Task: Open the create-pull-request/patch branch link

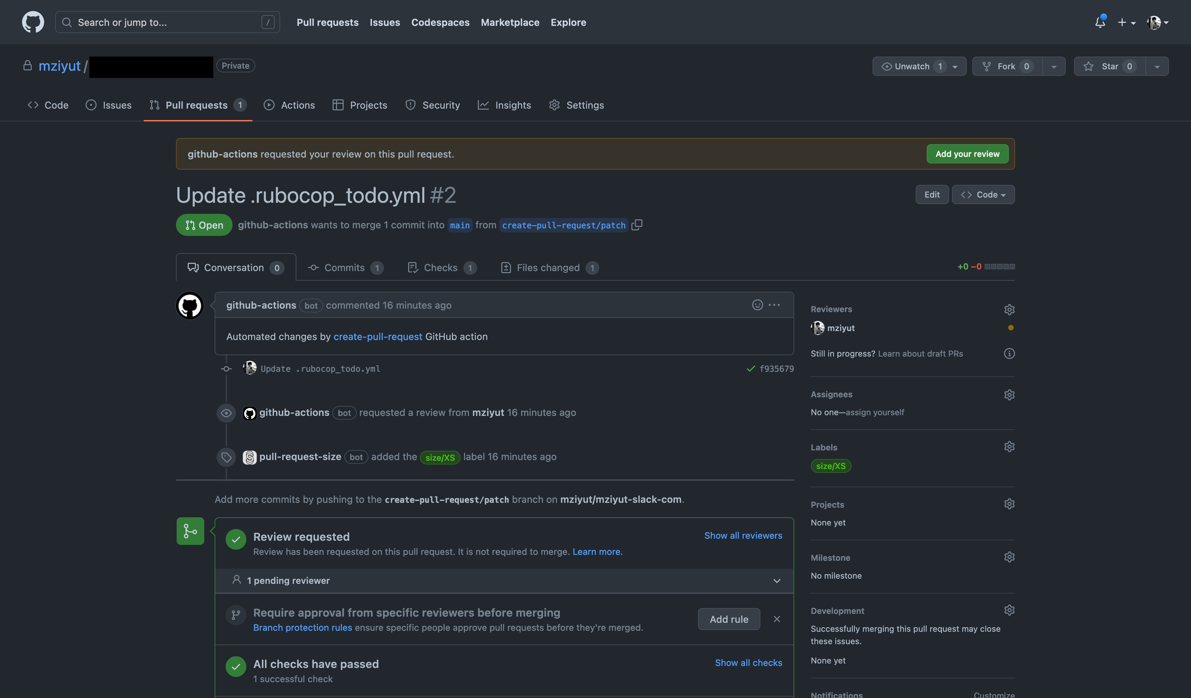Action: 564,225
